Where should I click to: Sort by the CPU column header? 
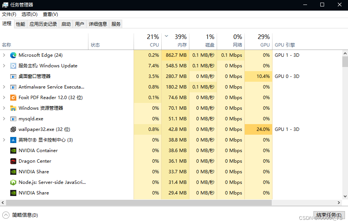pos(148,41)
